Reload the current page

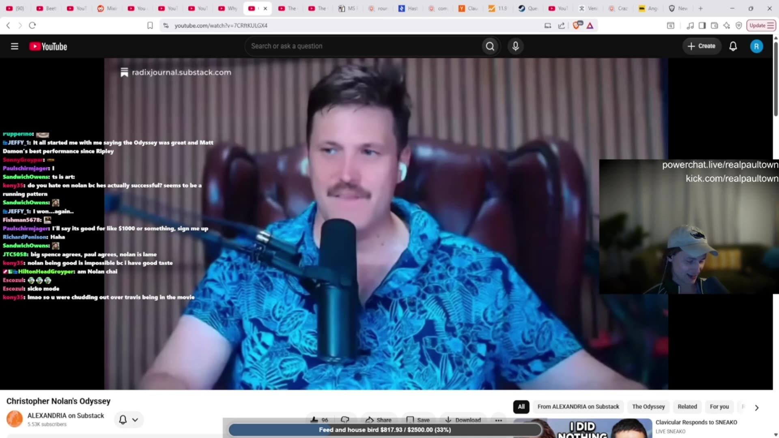click(x=32, y=25)
